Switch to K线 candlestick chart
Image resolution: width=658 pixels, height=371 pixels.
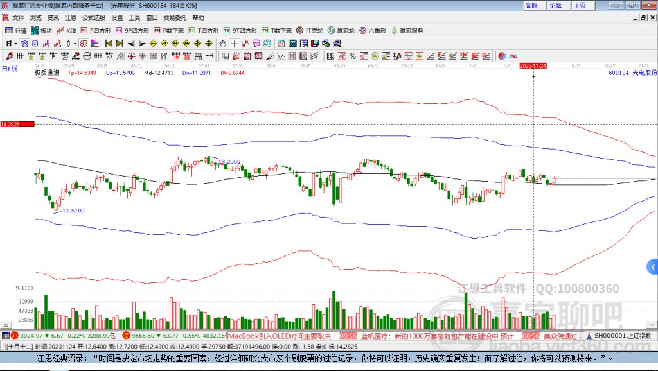[67, 30]
